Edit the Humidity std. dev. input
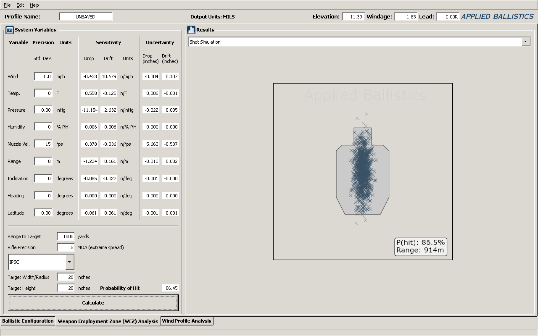This screenshot has height=336, width=538. [43, 127]
